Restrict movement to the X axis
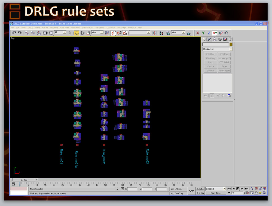This screenshot has width=272, height=206. (x=197, y=33)
